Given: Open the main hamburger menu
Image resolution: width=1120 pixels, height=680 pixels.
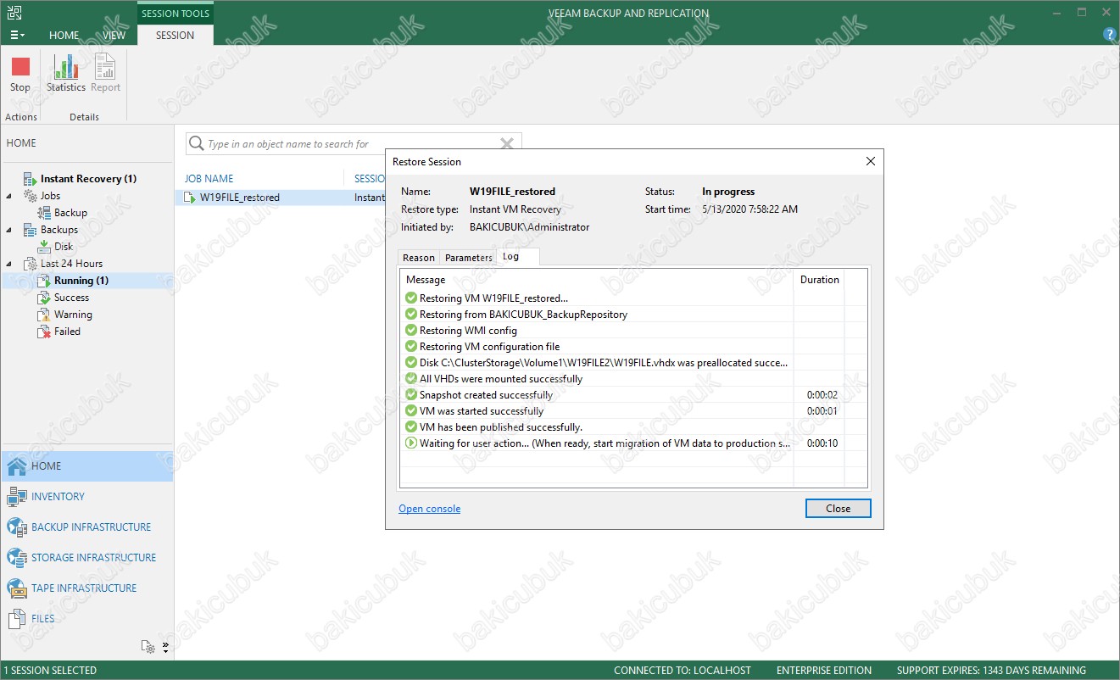Looking at the screenshot, I should (x=17, y=36).
